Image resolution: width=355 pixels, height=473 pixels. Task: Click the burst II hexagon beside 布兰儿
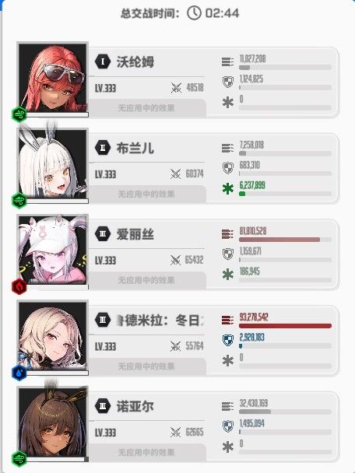(x=103, y=148)
